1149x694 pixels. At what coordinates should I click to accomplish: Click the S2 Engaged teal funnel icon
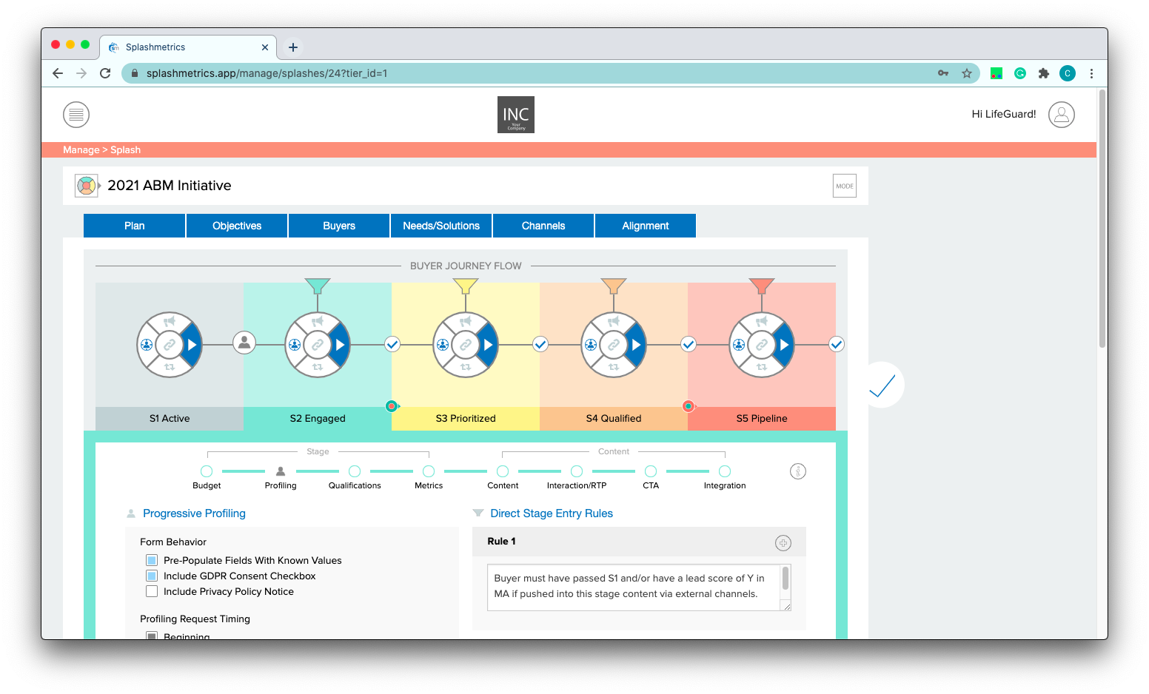coord(318,286)
